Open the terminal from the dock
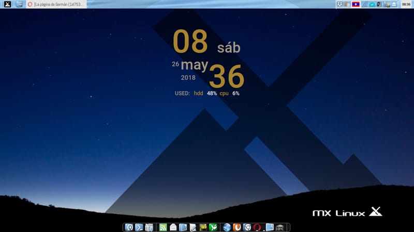 139,227
